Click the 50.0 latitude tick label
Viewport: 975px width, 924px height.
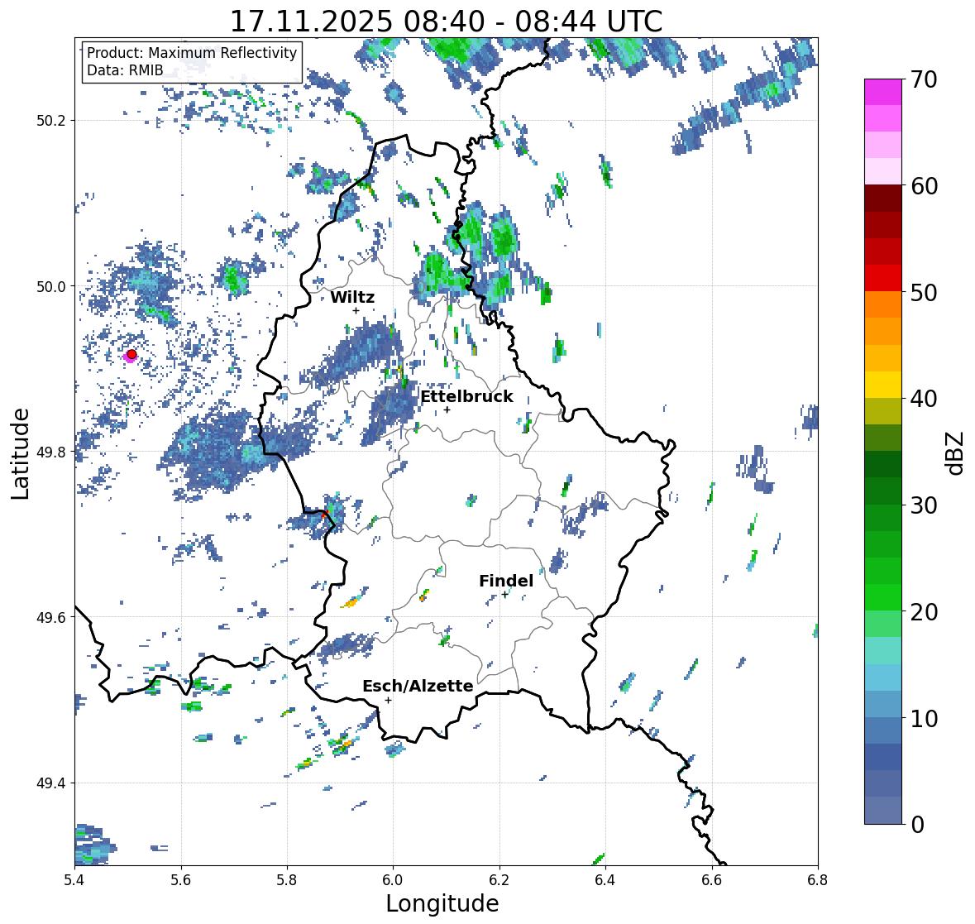(x=51, y=287)
